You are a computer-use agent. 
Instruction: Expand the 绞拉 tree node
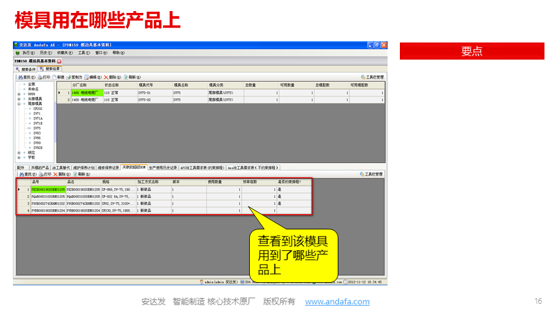click(18, 153)
